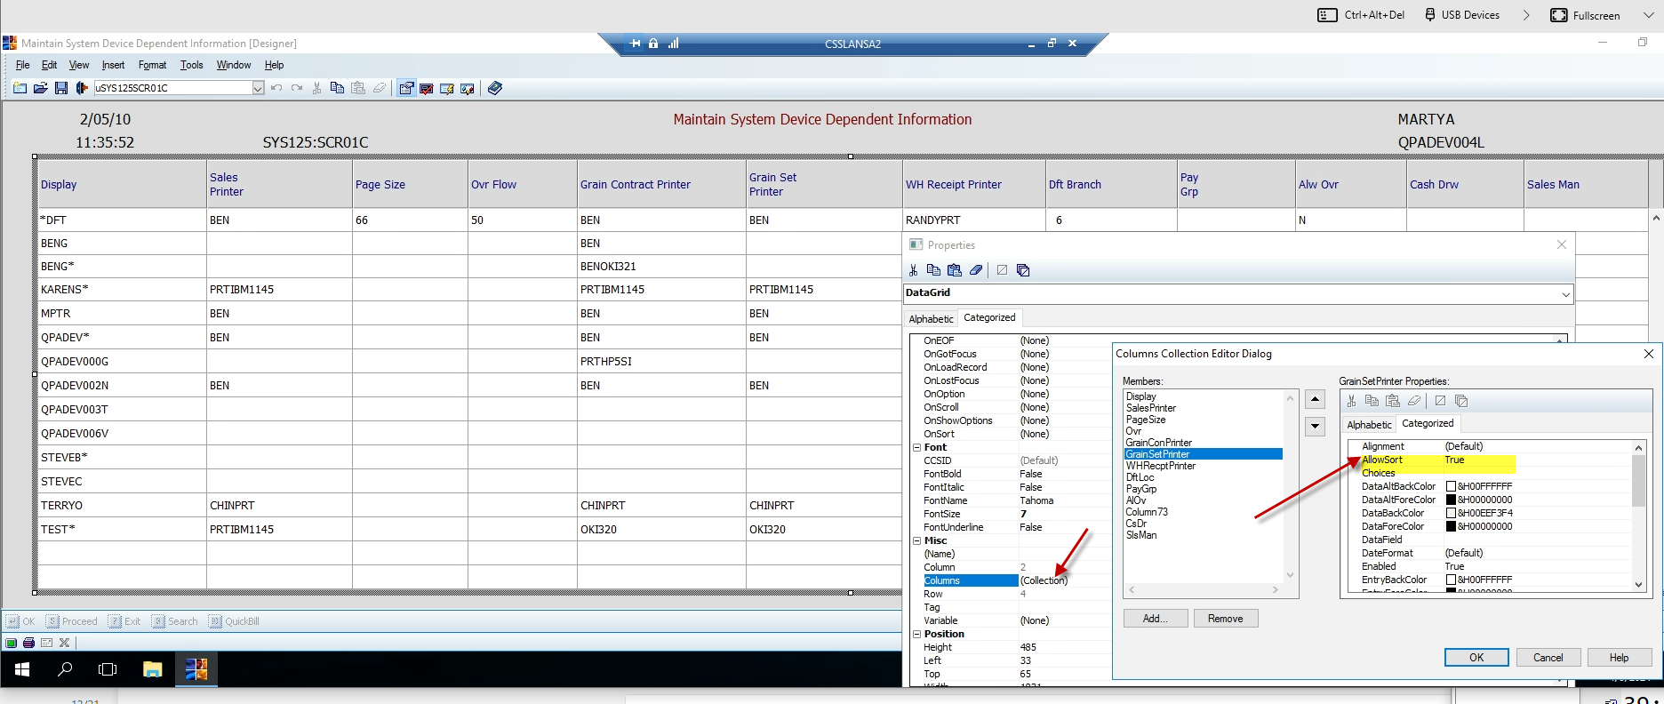The width and height of the screenshot is (1664, 704).
Task: Click the Copy icon in main toolbar
Action: pos(337,88)
